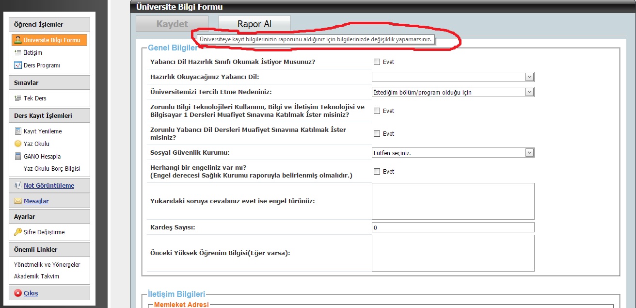This screenshot has width=636, height=308.
Task: Click the Kayıt Yenileme form icon
Action: [x=18, y=131]
